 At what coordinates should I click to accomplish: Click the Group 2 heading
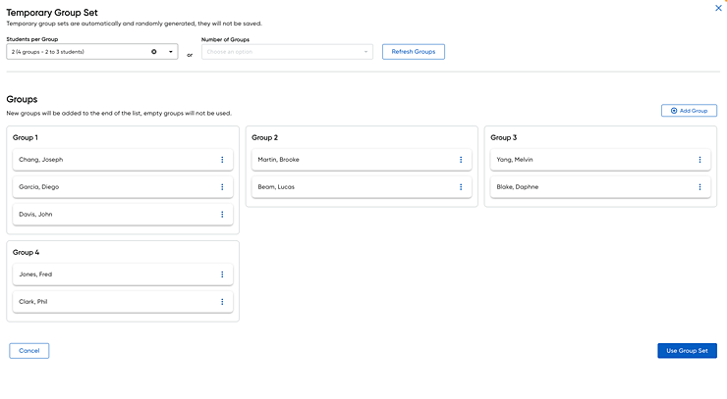point(264,137)
